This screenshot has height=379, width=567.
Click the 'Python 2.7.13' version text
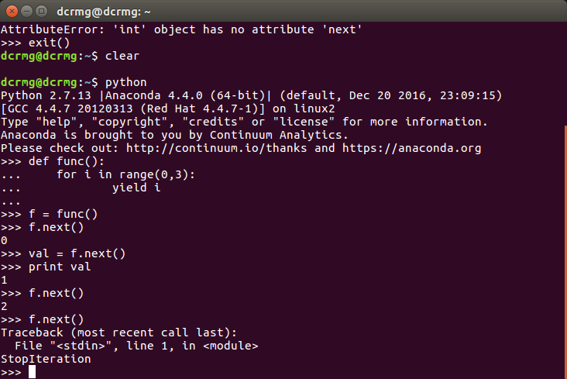click(x=46, y=95)
